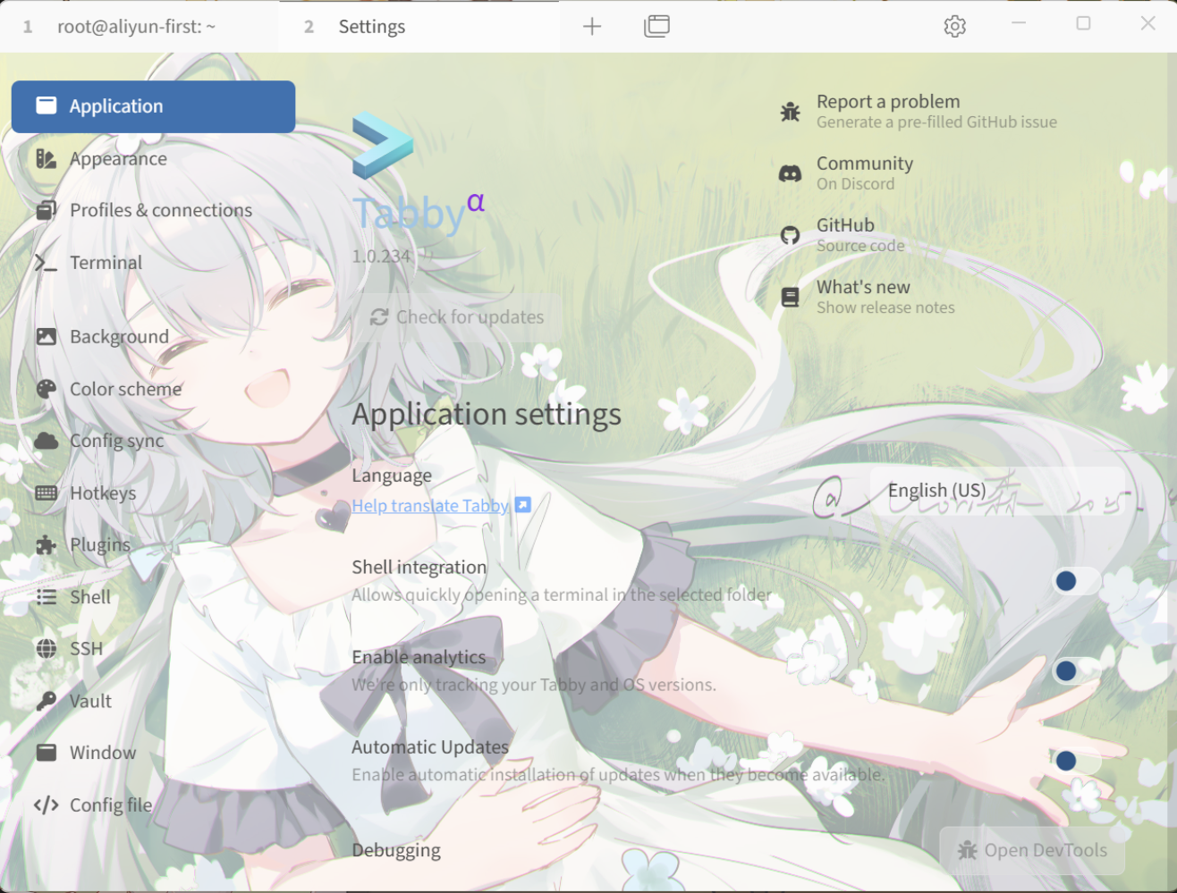Click the Debugging label
The width and height of the screenshot is (1177, 893).
click(x=396, y=850)
